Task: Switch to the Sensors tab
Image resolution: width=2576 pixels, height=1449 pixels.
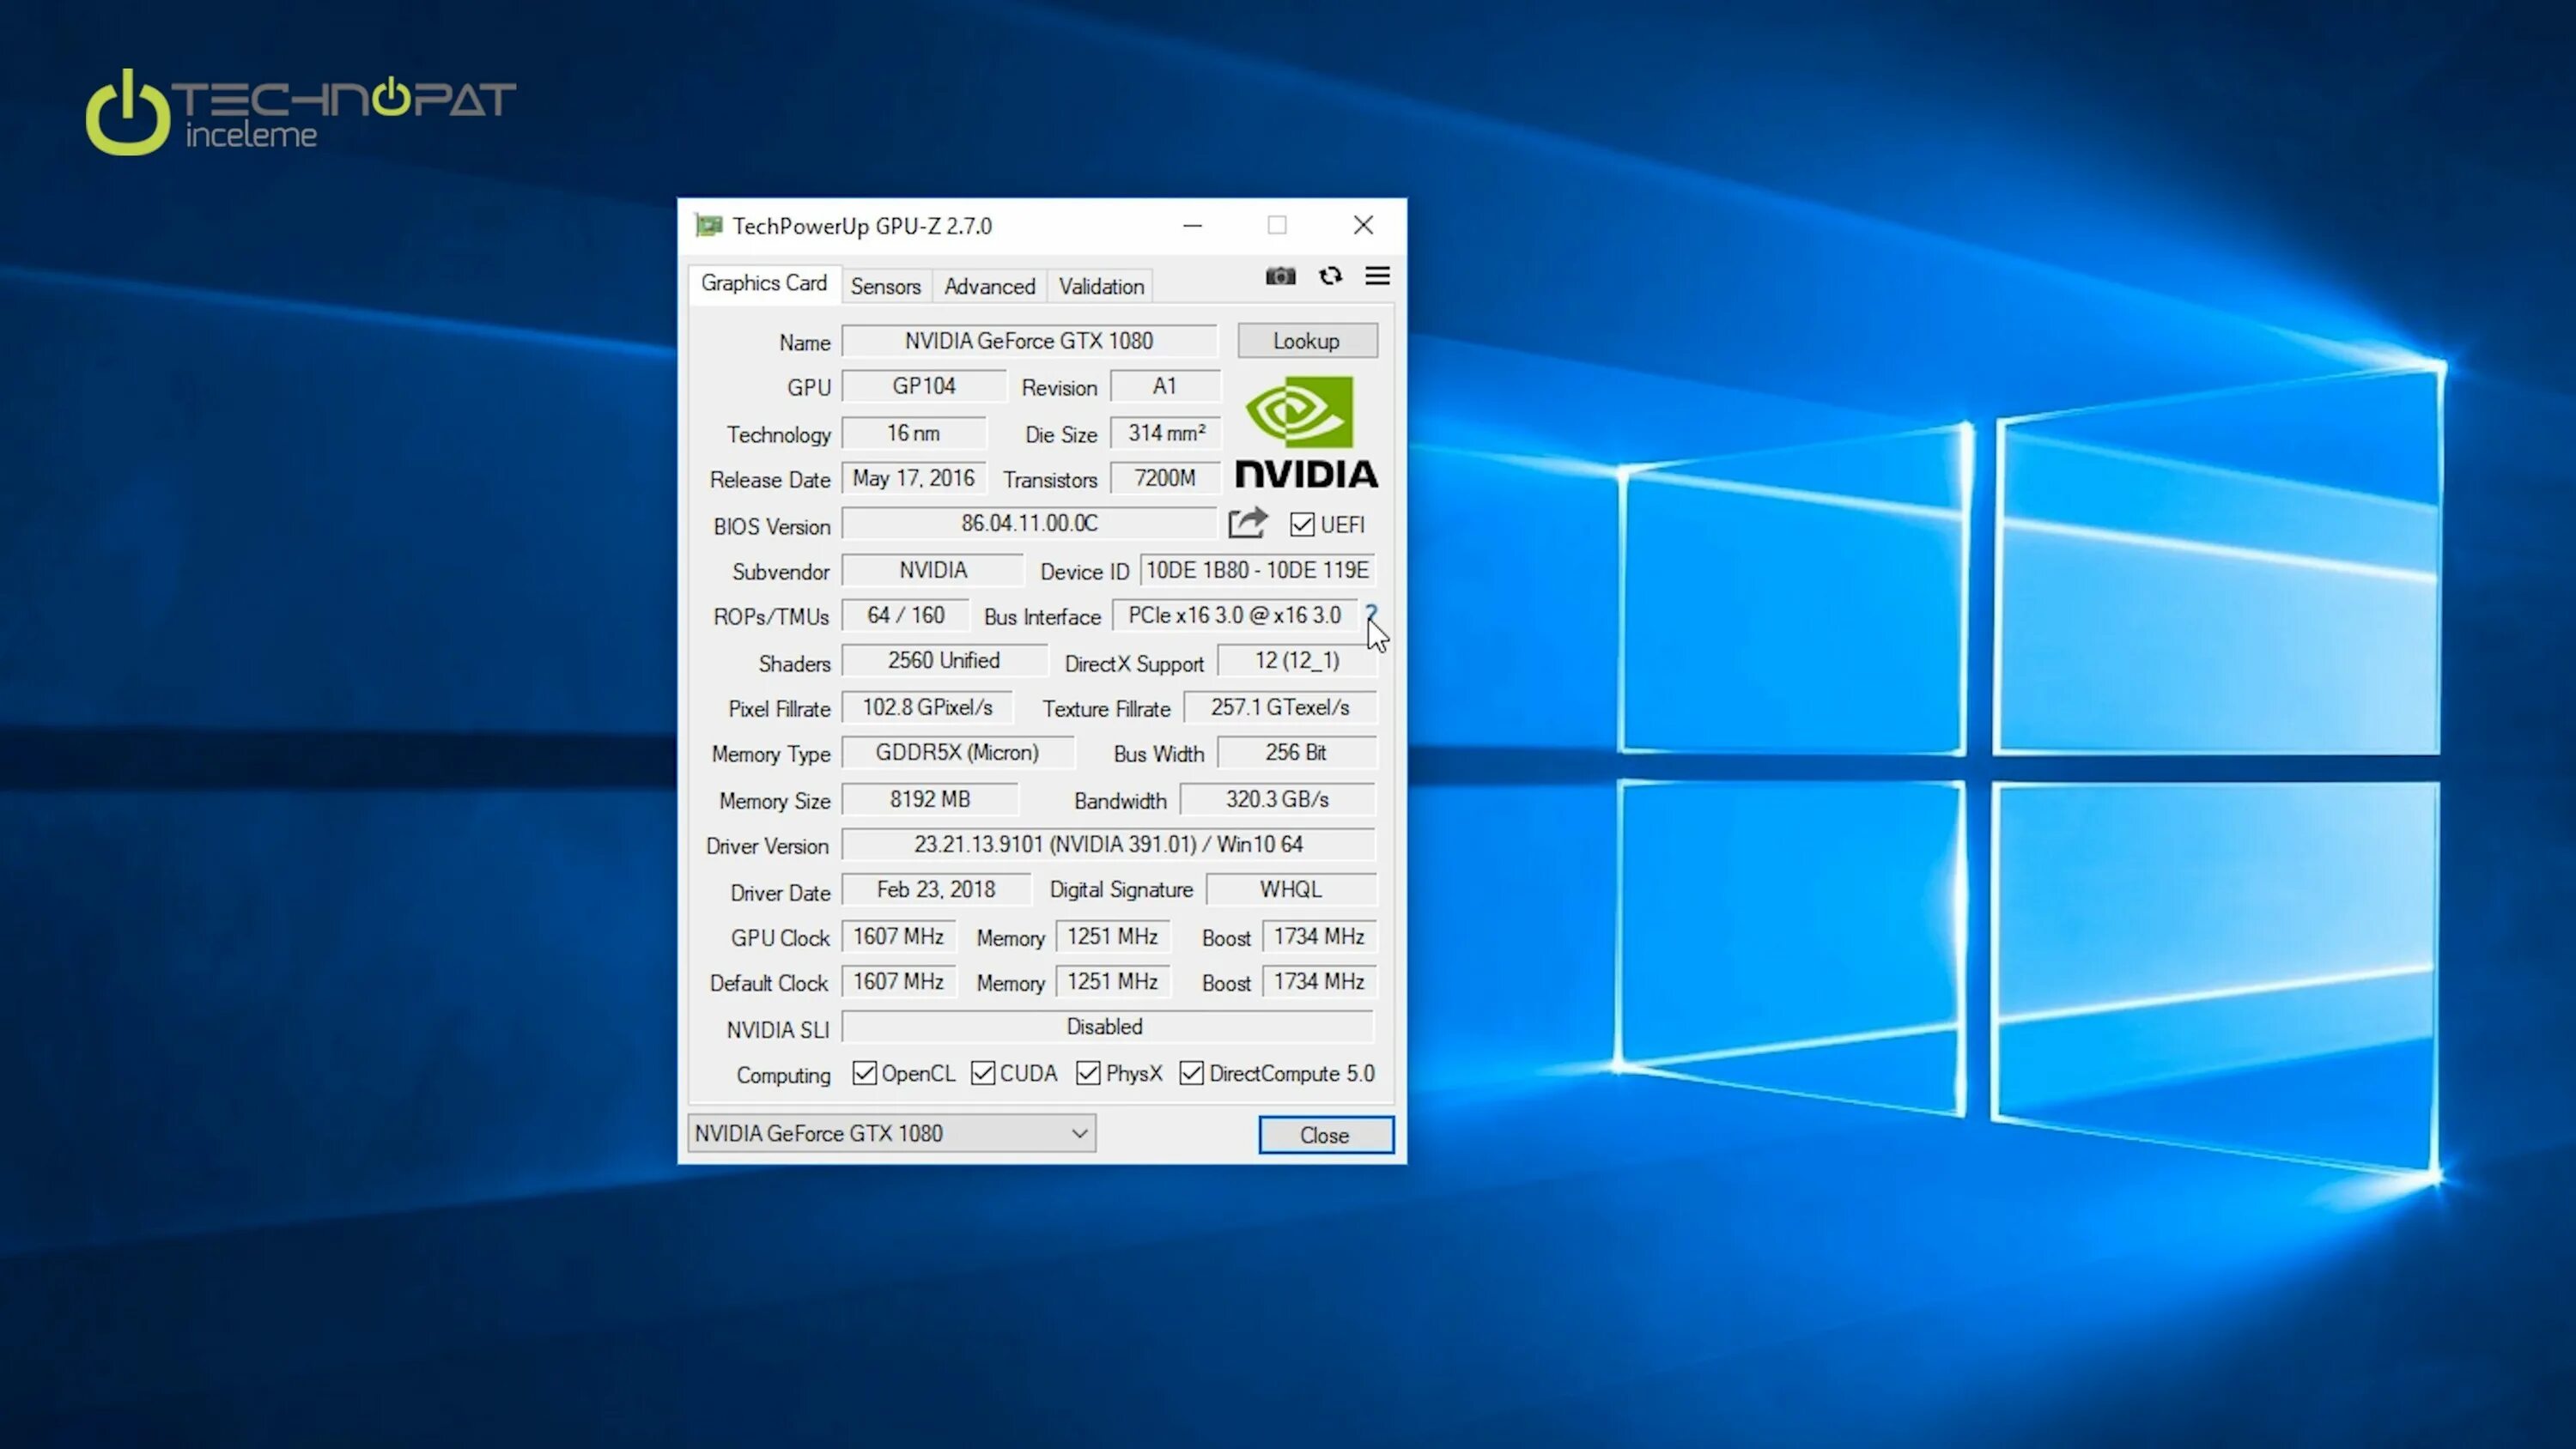Action: [885, 287]
